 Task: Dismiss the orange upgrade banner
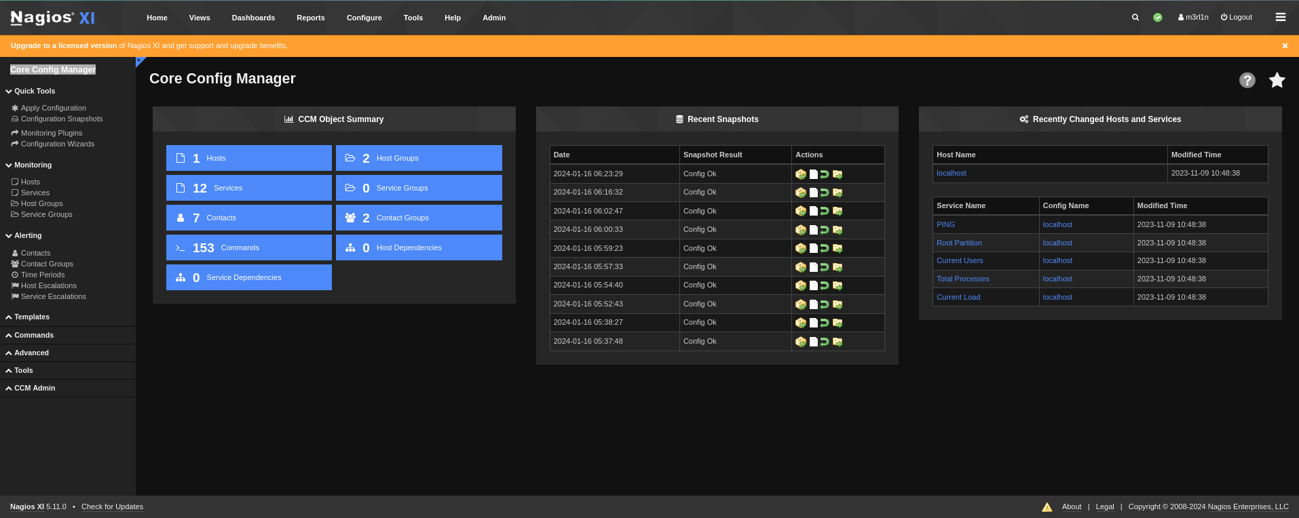point(1285,46)
